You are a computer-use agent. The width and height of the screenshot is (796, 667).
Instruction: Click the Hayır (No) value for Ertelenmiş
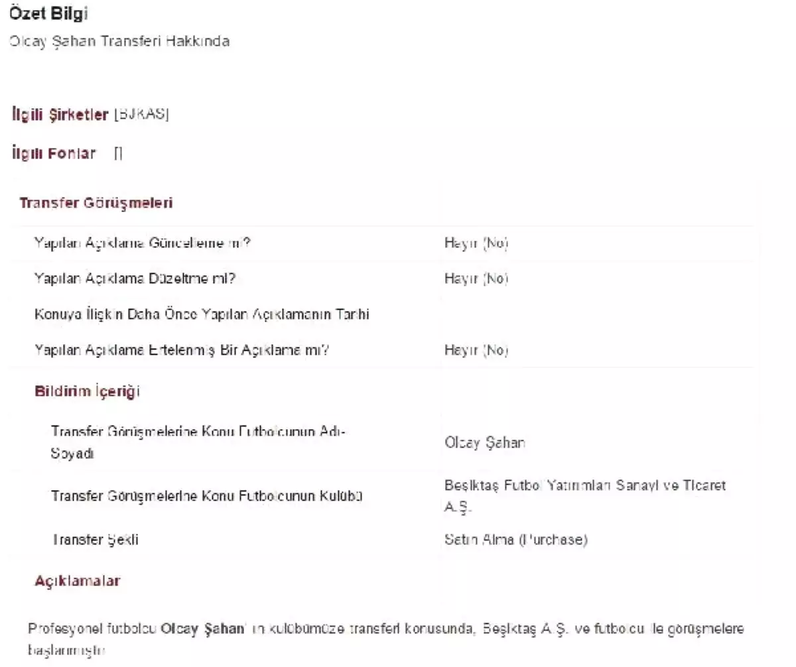pyautogui.click(x=476, y=350)
